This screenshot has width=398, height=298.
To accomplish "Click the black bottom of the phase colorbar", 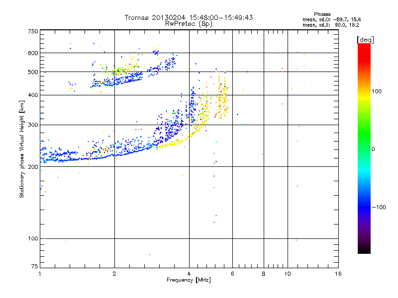I will pyautogui.click(x=364, y=250).
